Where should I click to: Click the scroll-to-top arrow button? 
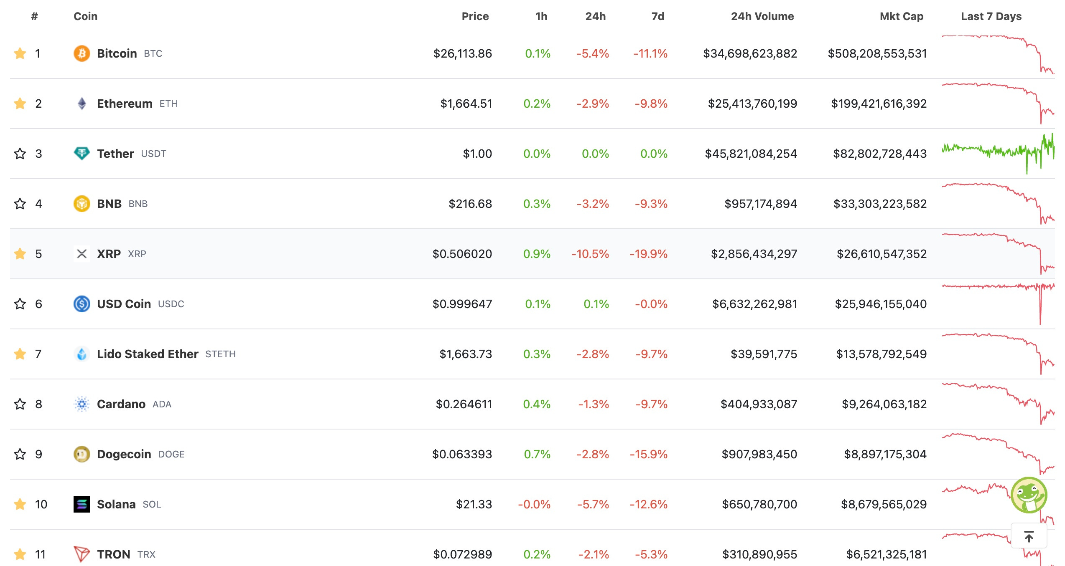[1029, 536]
